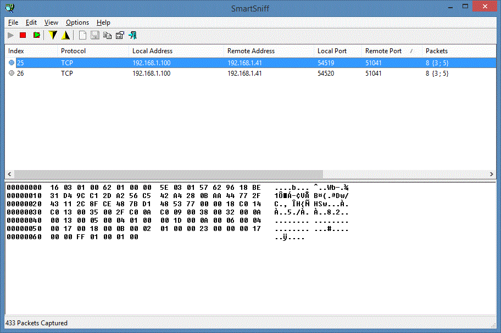This screenshot has width=501, height=333.
Task: Click the status dot of row 25
Action: [12, 63]
